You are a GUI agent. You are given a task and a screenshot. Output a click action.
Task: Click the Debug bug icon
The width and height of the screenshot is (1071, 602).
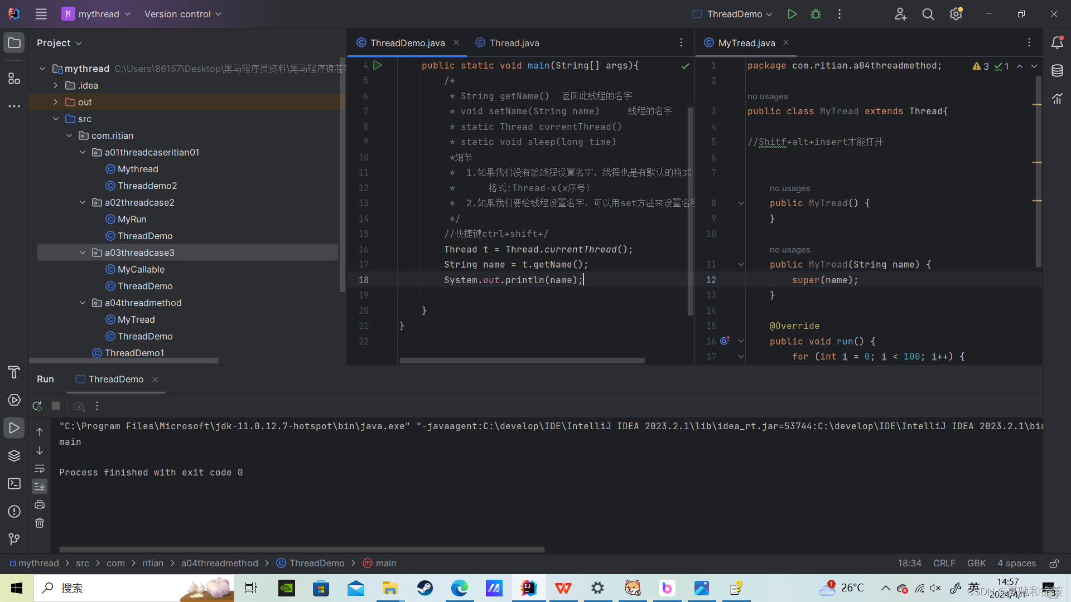[x=816, y=14]
